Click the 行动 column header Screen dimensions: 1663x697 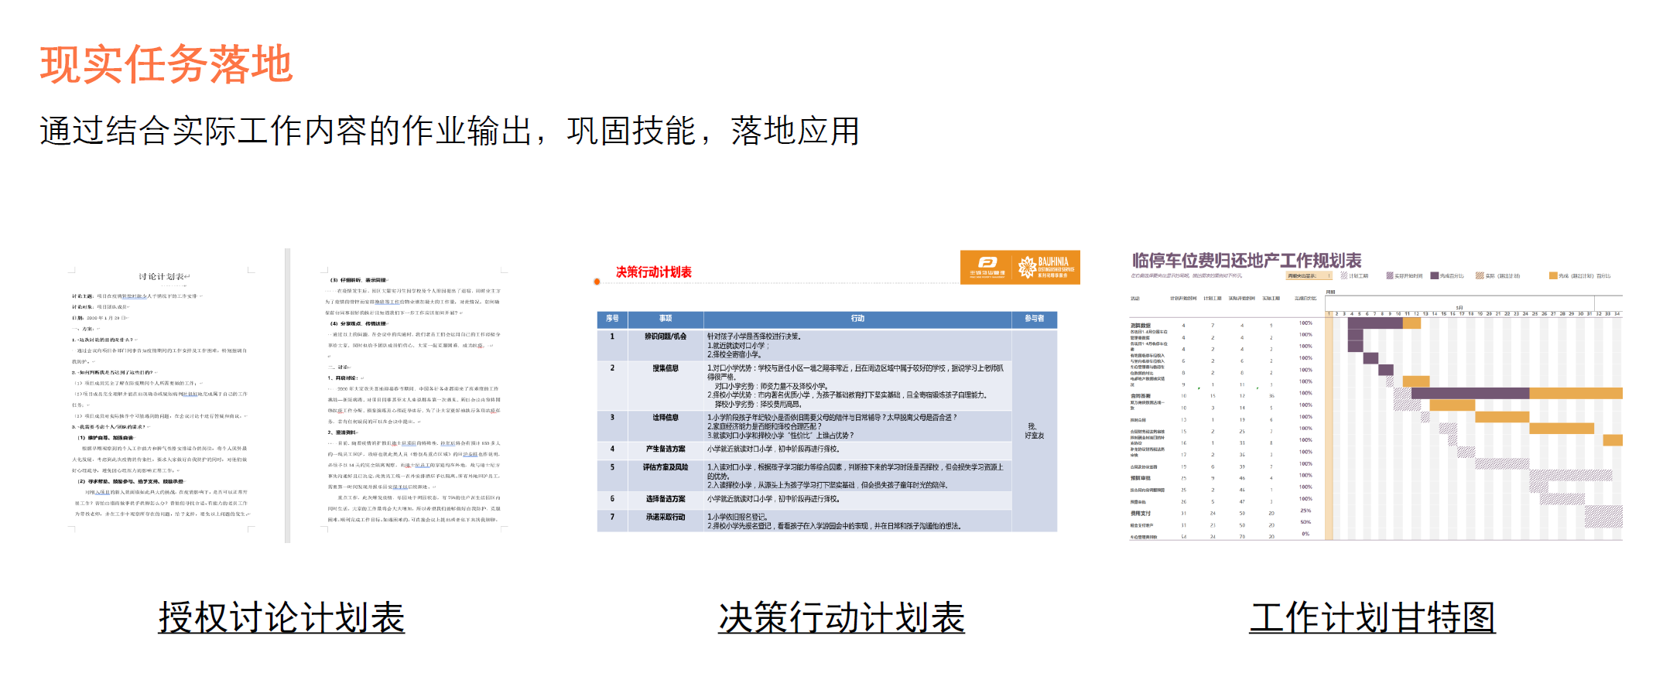click(857, 319)
